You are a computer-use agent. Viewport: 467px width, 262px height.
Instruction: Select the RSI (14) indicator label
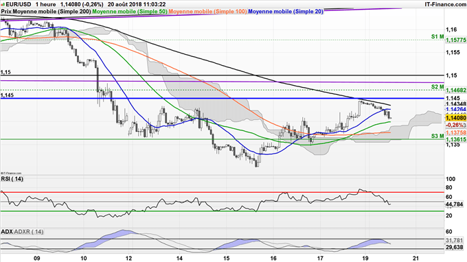click(12, 179)
